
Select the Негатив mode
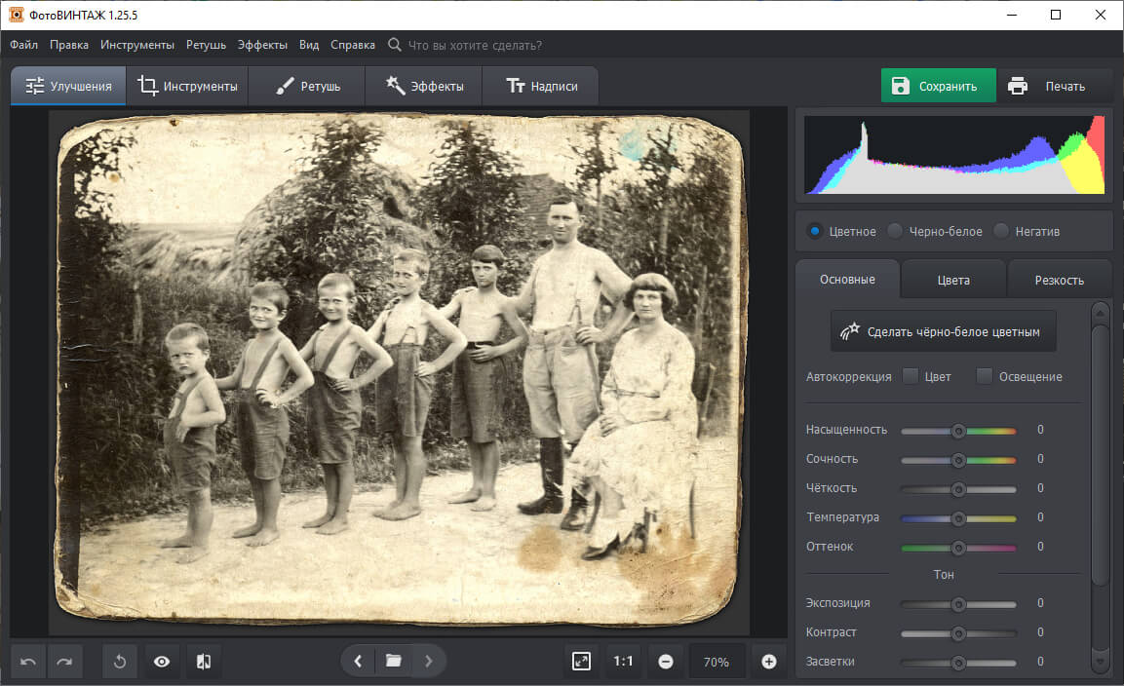click(x=1001, y=231)
